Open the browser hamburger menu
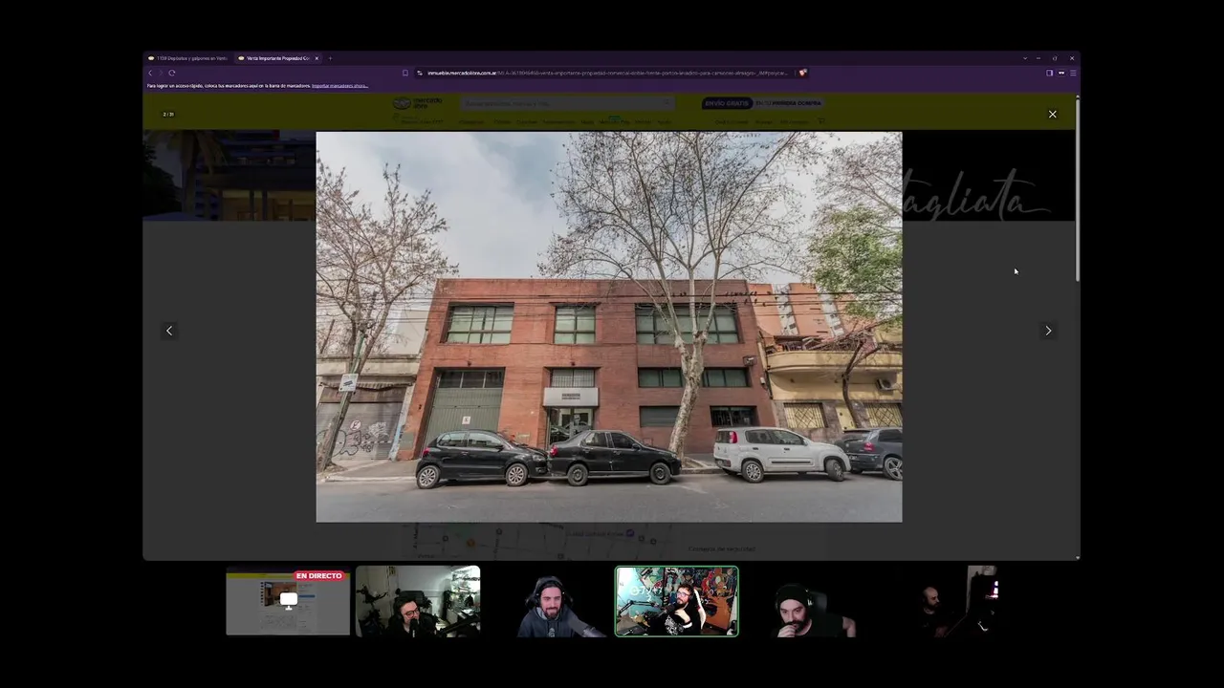 click(1073, 73)
